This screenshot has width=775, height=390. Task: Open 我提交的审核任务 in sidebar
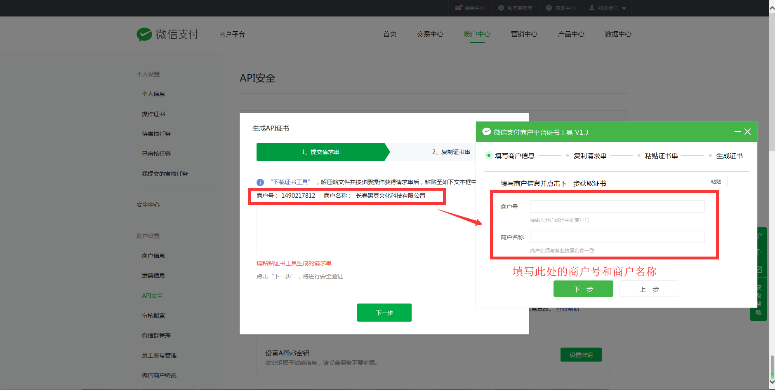pyautogui.click(x=165, y=174)
